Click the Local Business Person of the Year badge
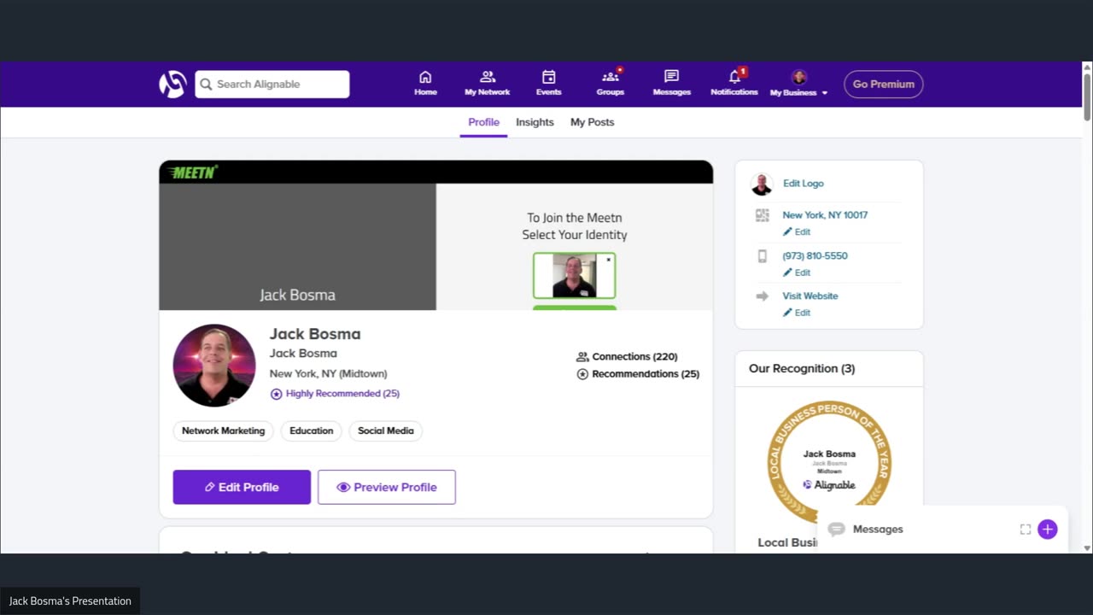Image resolution: width=1093 pixels, height=615 pixels. pyautogui.click(x=829, y=463)
